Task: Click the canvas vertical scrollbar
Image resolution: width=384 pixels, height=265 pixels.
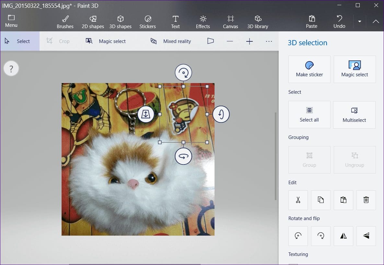Action: tap(275, 156)
